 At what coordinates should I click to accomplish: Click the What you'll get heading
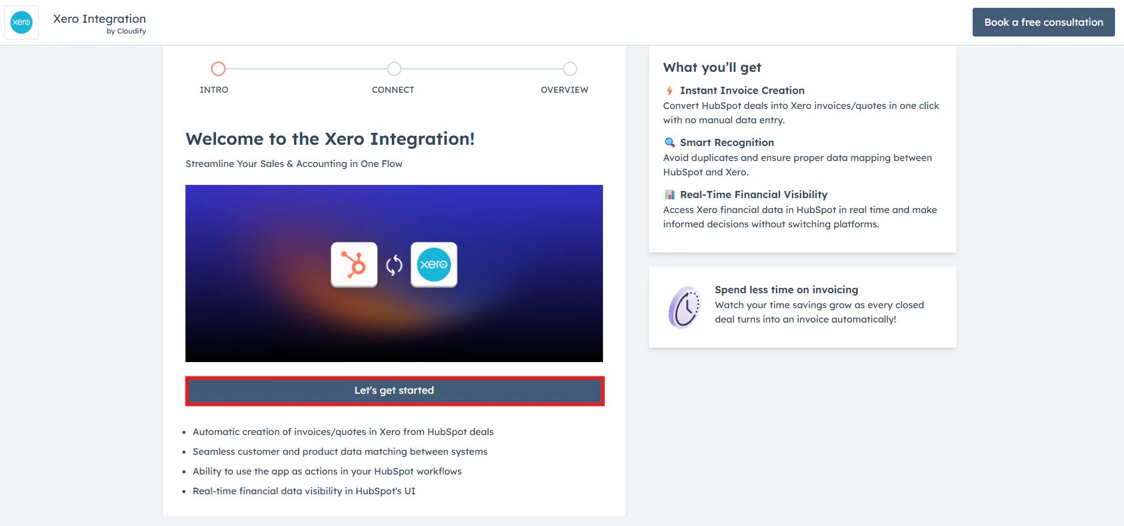[712, 68]
